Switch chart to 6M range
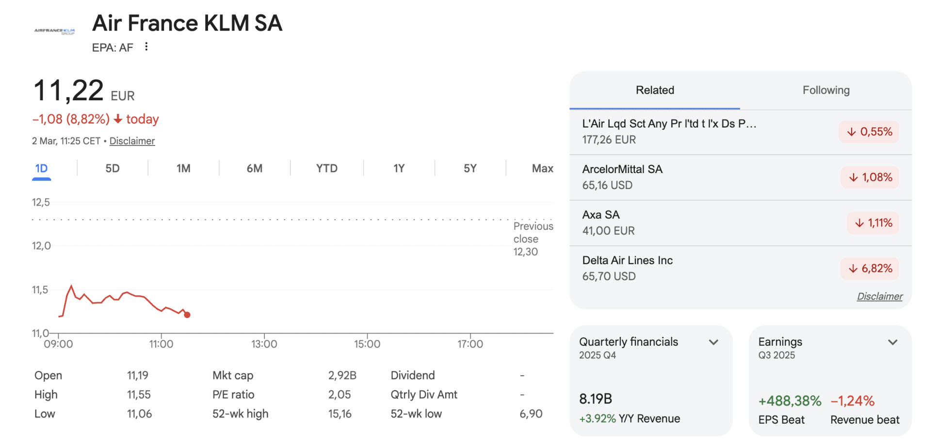 click(x=255, y=168)
